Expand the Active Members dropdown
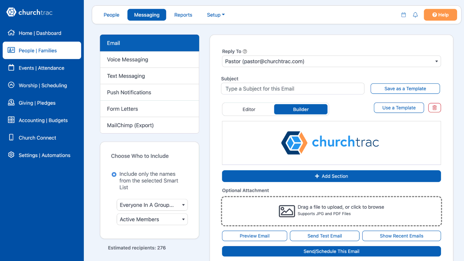Screen dimensions: 464x261 pyautogui.click(x=152, y=219)
